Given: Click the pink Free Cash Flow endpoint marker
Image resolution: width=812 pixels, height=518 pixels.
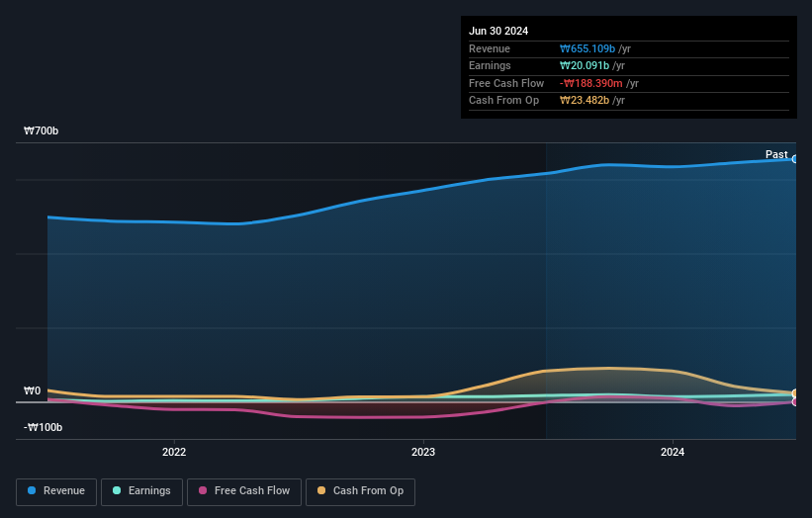Looking at the screenshot, I should 795,402.
